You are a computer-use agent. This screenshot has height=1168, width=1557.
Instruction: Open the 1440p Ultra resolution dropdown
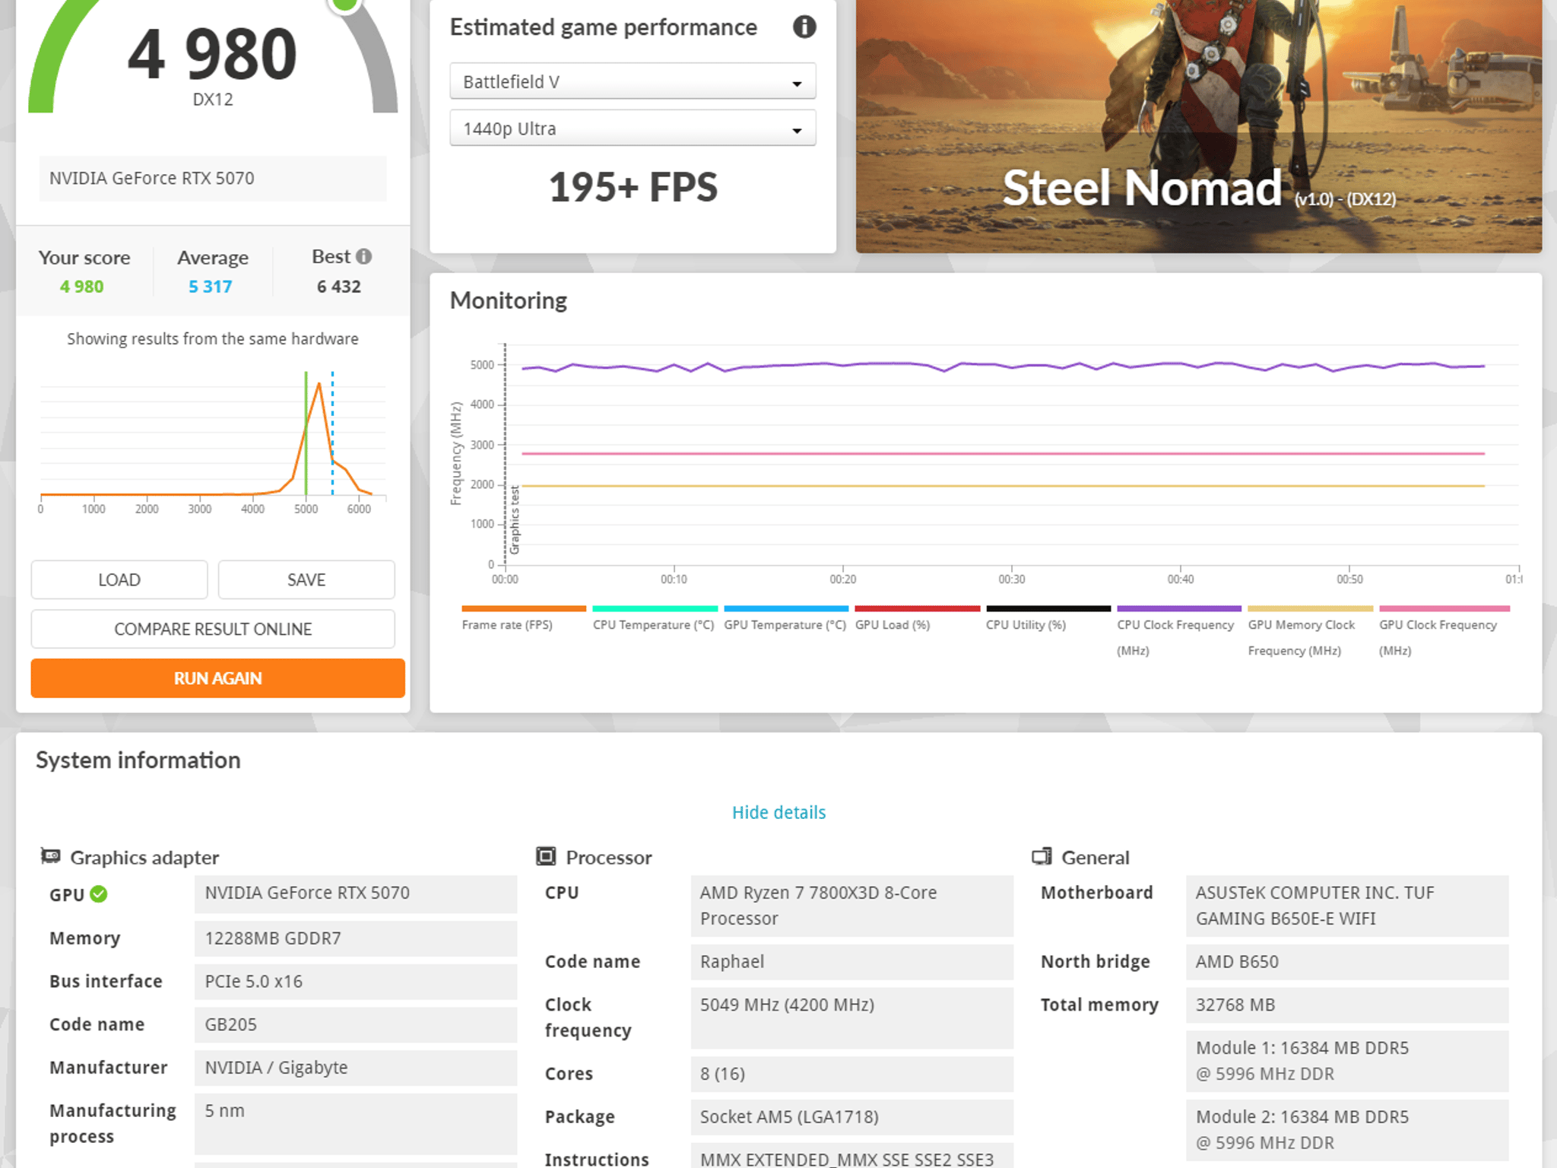point(633,129)
